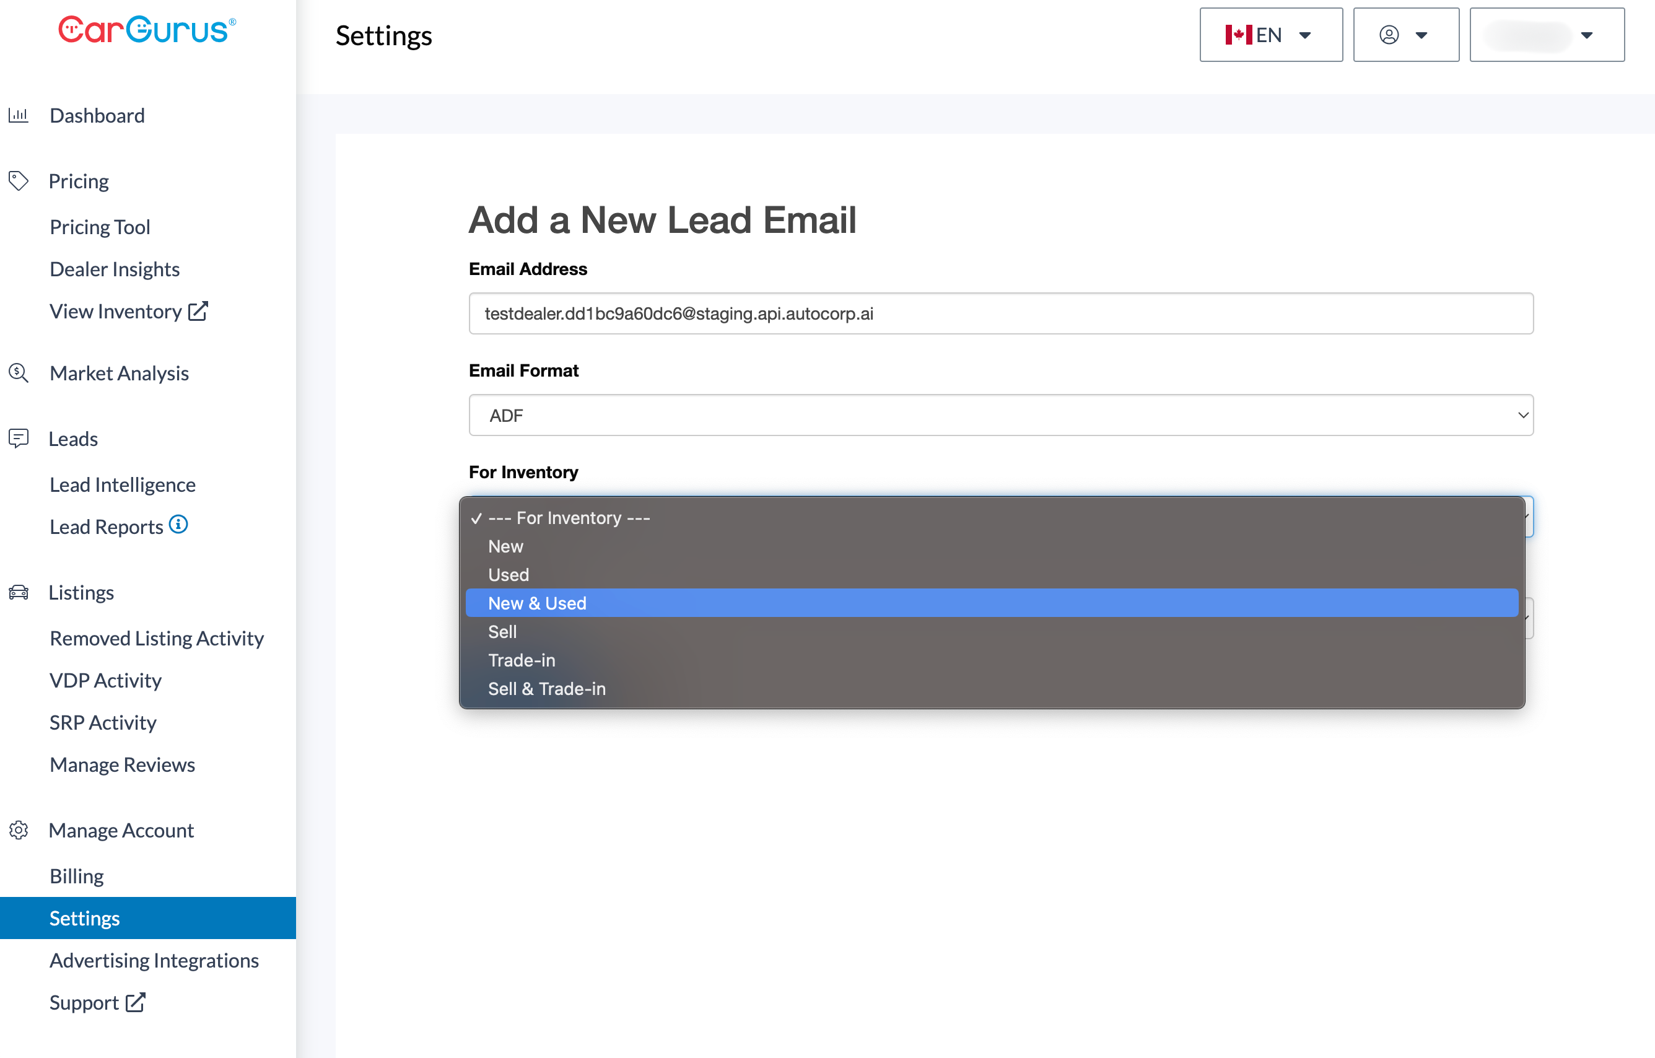This screenshot has height=1058, width=1655.
Task: Open the EN language dropdown
Action: click(x=1270, y=34)
